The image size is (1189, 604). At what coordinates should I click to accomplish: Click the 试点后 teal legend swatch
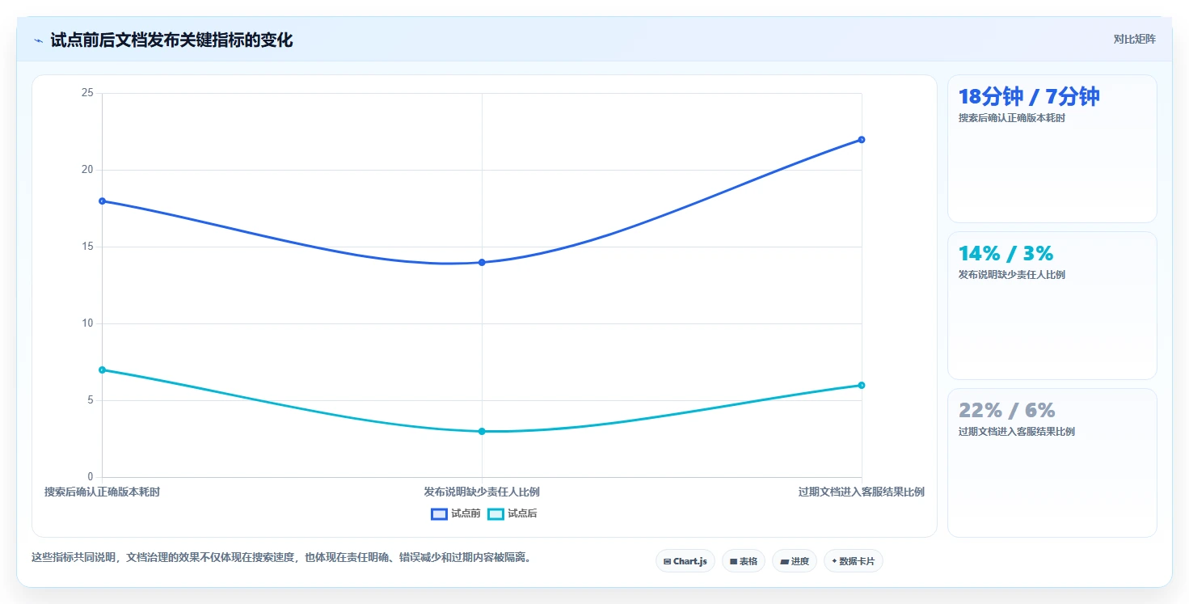[495, 514]
